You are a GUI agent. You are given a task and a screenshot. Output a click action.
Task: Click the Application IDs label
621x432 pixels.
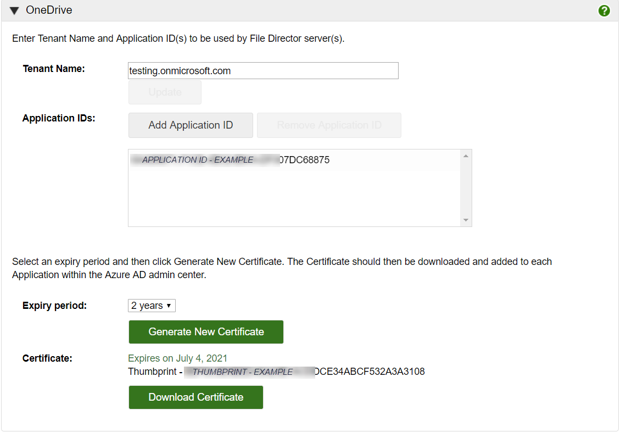pyautogui.click(x=59, y=118)
